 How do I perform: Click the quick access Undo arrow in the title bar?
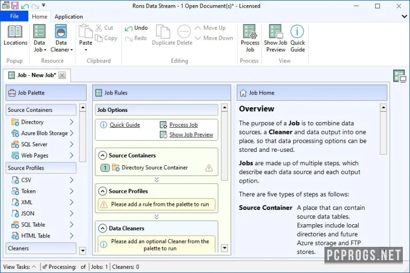tap(25, 6)
